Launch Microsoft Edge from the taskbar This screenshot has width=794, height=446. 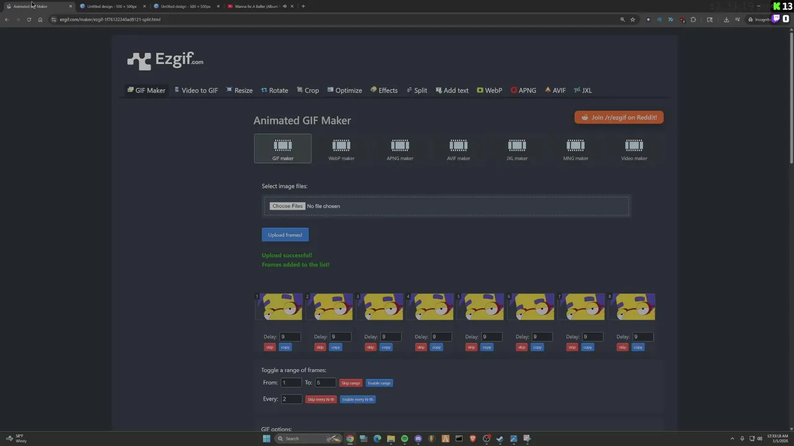click(x=377, y=439)
